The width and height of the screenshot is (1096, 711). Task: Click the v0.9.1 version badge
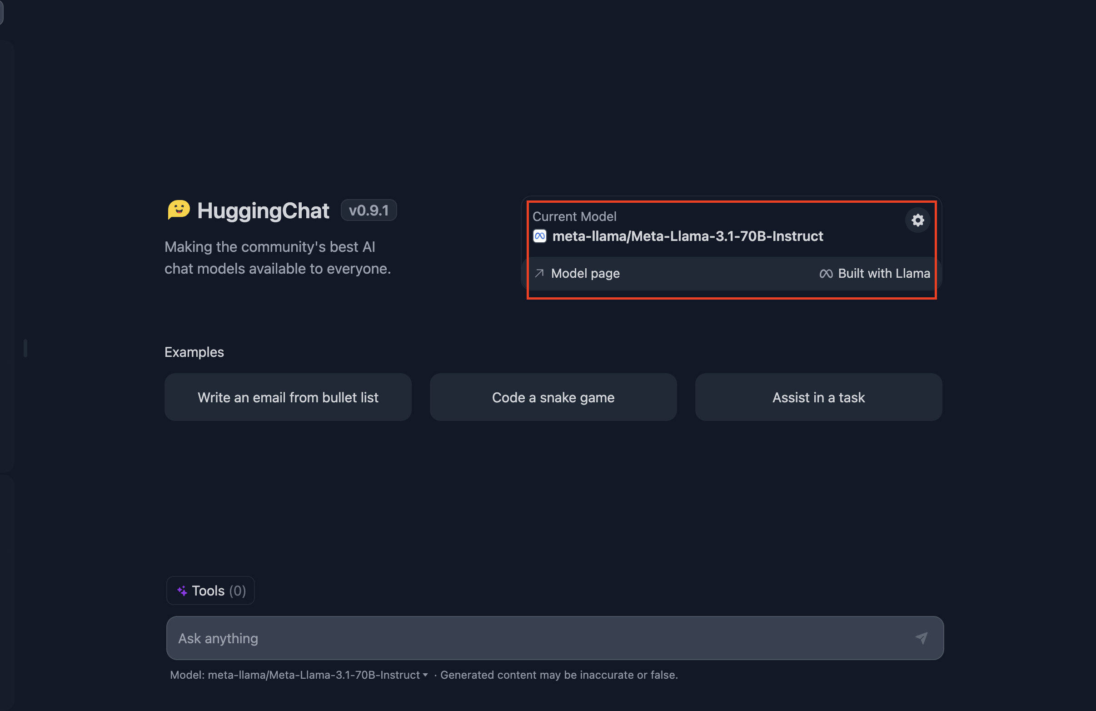(x=369, y=210)
